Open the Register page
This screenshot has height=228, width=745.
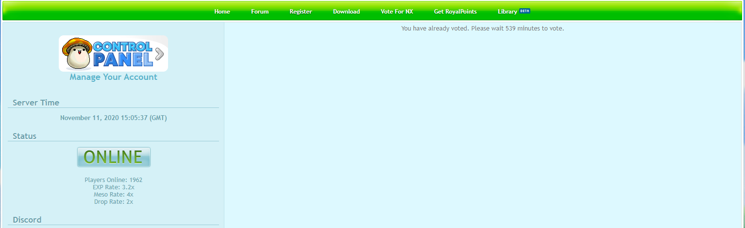coord(301,12)
